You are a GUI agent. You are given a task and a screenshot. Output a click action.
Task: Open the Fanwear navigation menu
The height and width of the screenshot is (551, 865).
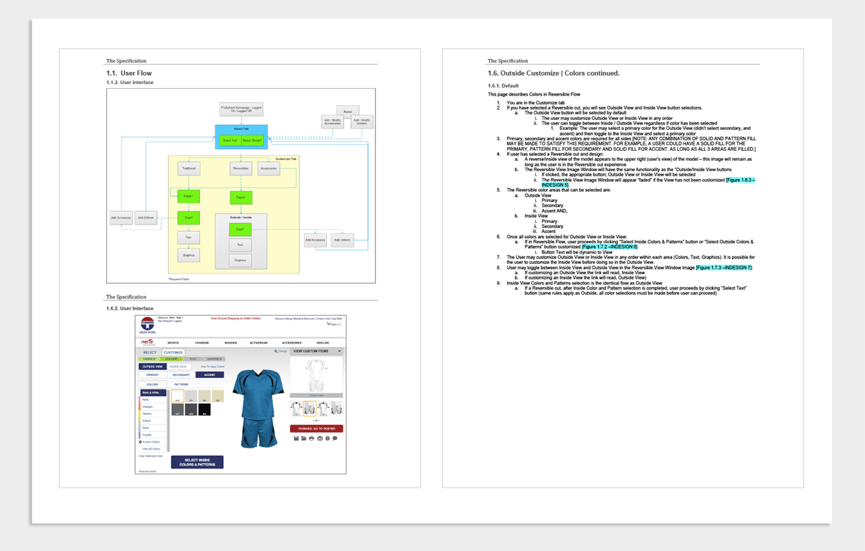click(202, 343)
